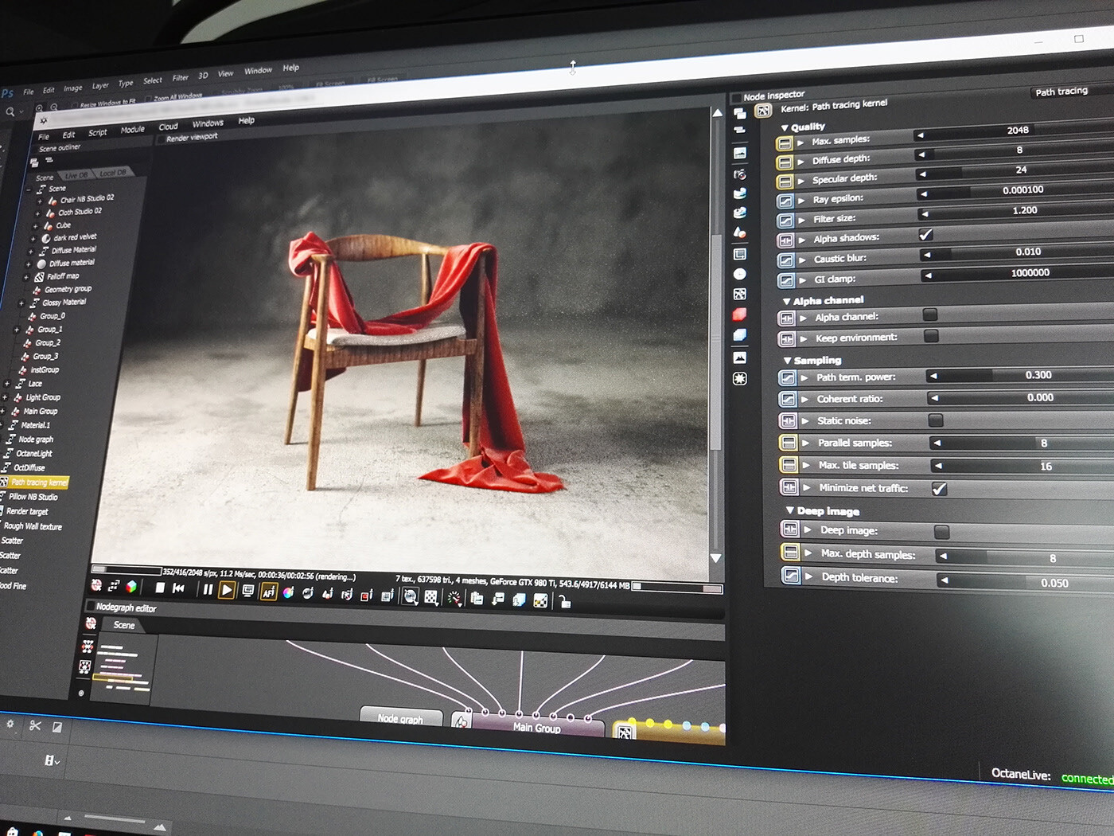Switch to the Live DB tab

click(76, 175)
